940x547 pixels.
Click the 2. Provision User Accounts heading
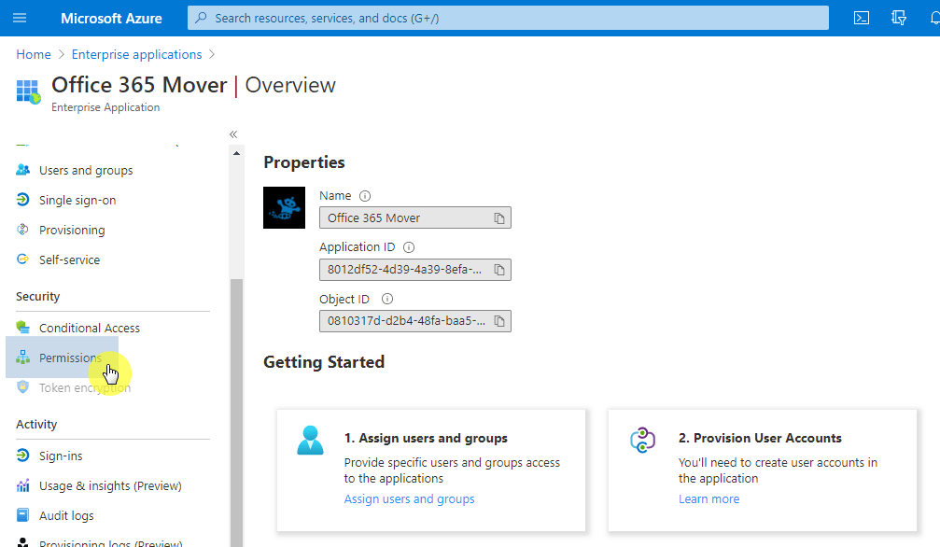tap(760, 439)
